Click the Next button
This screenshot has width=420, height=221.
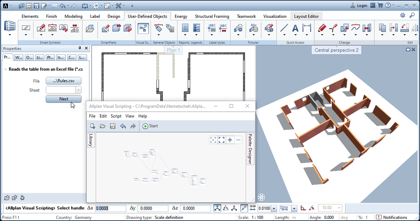[x=63, y=99]
